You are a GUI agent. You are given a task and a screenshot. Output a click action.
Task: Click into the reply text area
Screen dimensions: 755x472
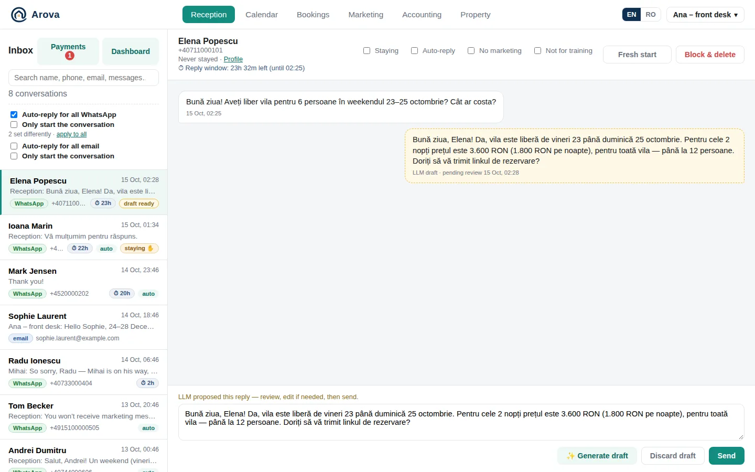tap(461, 422)
